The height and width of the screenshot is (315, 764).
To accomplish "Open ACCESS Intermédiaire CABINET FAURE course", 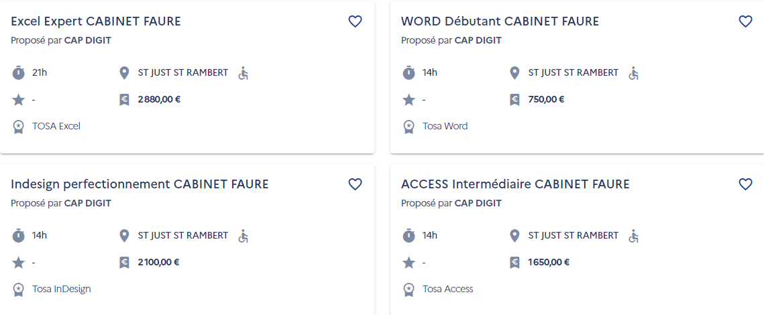I will 516,184.
